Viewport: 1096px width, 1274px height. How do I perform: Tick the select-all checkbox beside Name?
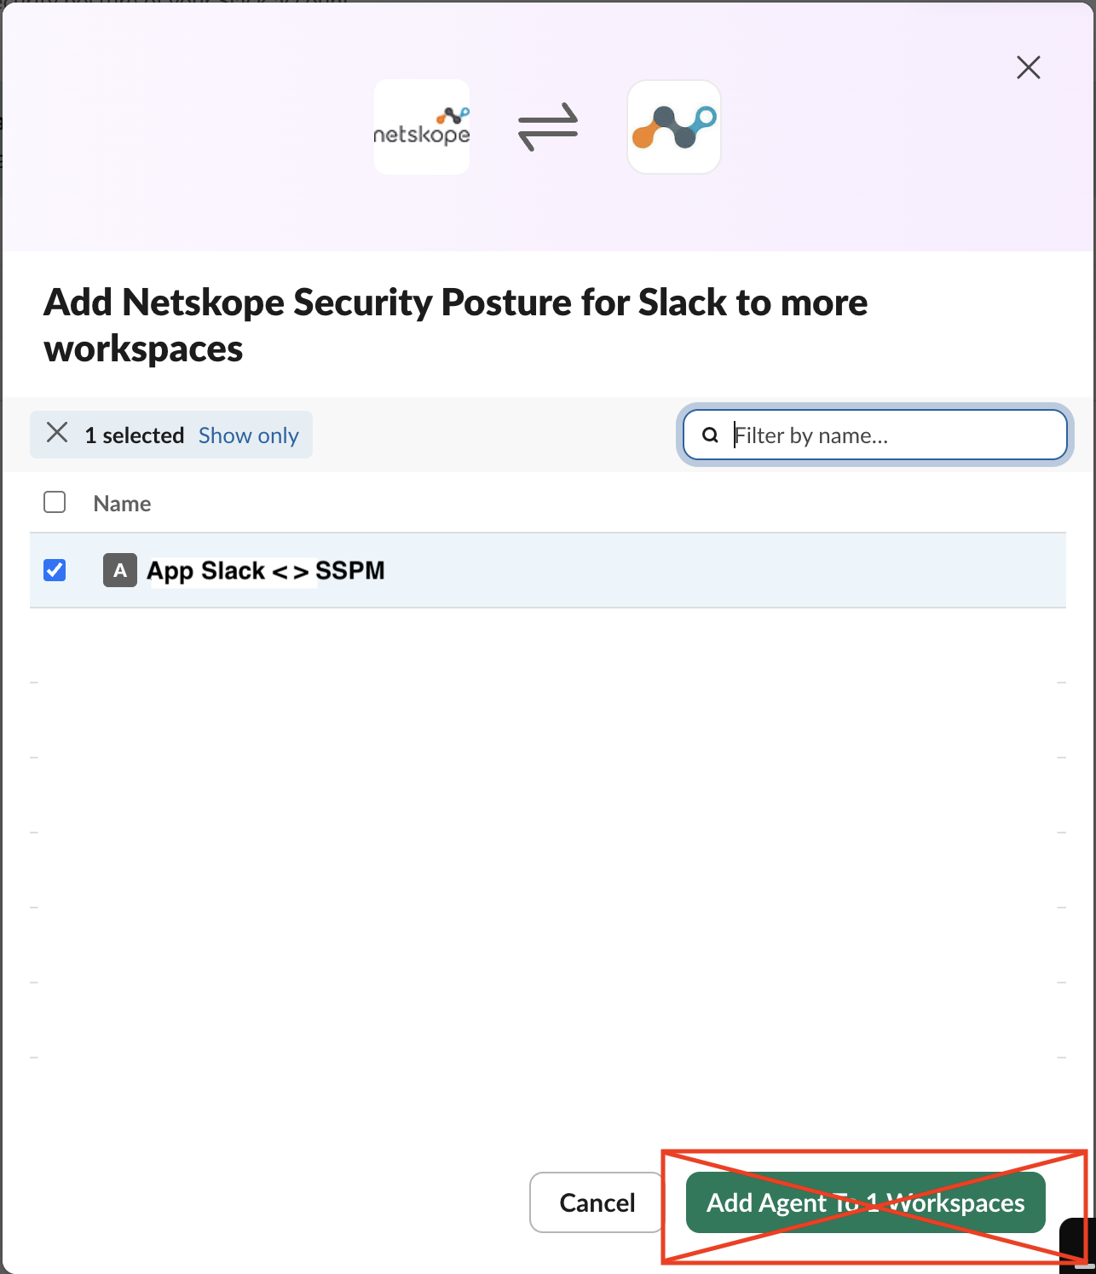point(55,502)
